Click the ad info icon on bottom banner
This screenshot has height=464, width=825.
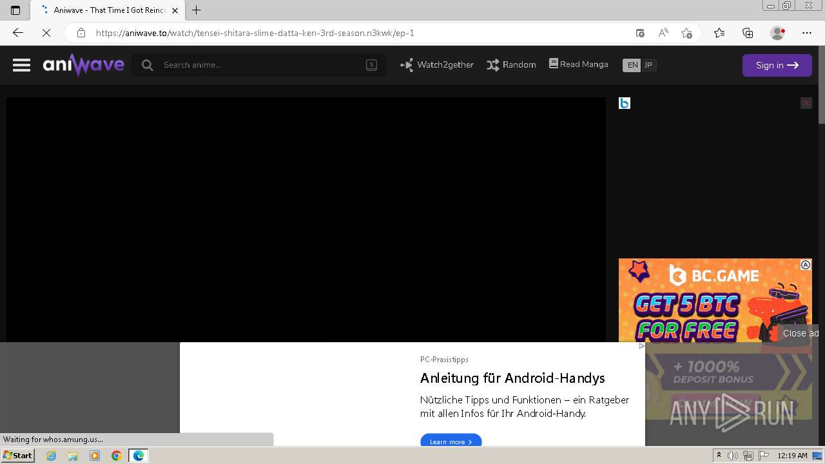coord(641,346)
